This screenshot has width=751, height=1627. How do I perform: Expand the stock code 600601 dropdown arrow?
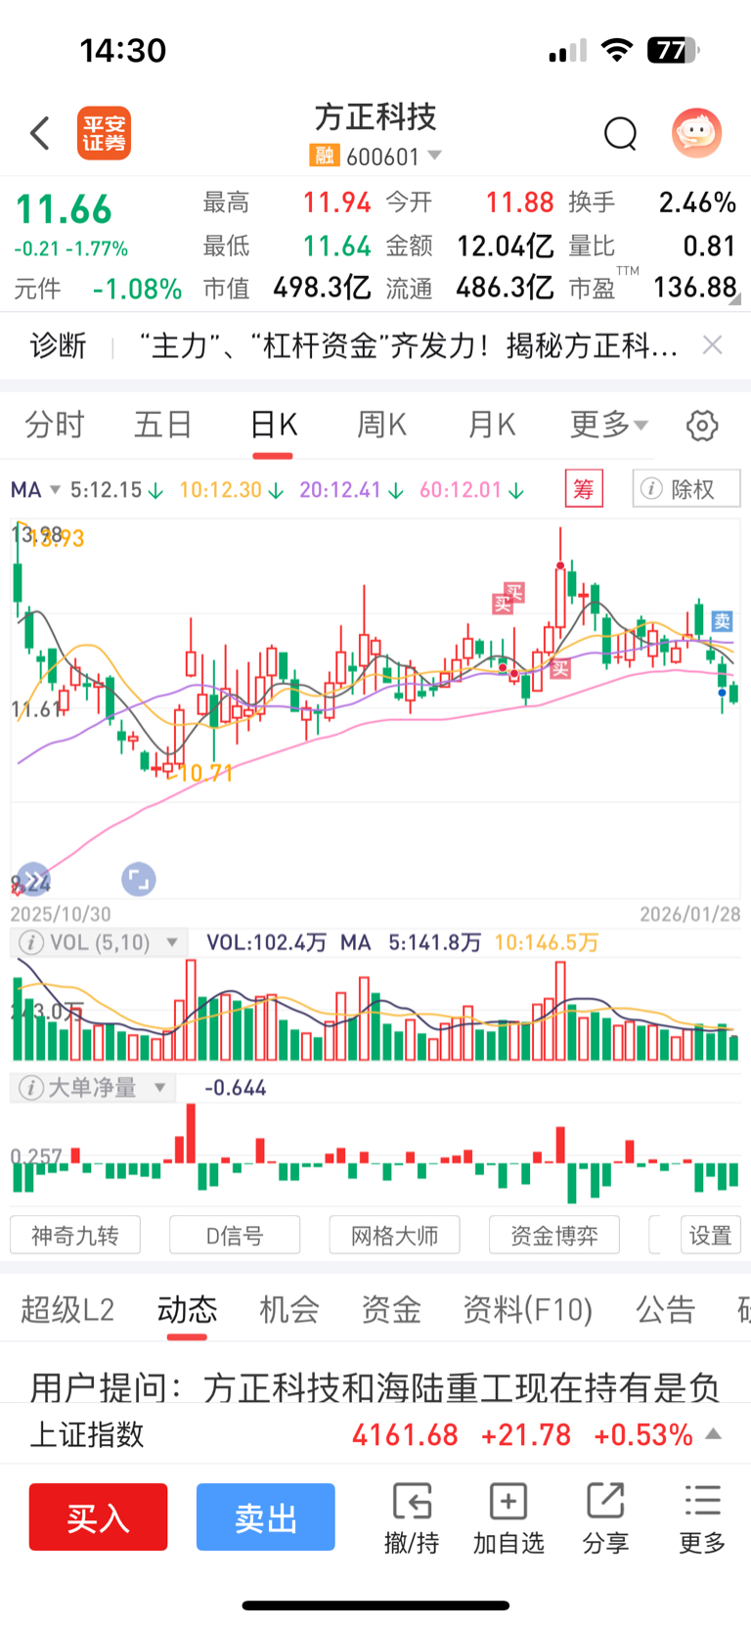(435, 156)
